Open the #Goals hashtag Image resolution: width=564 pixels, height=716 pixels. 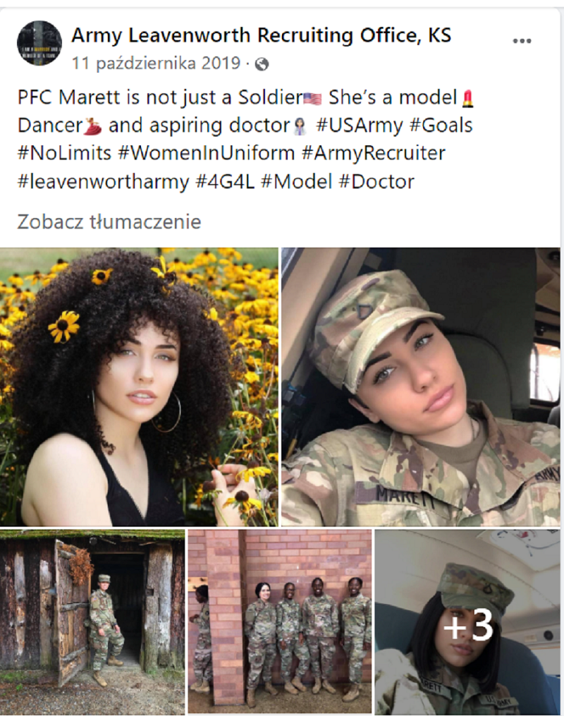[441, 126]
